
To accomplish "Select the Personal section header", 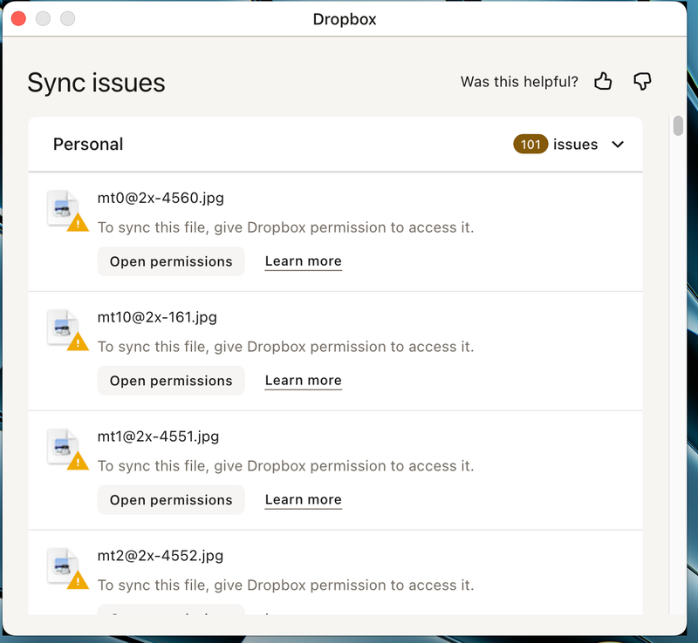I will (x=88, y=145).
